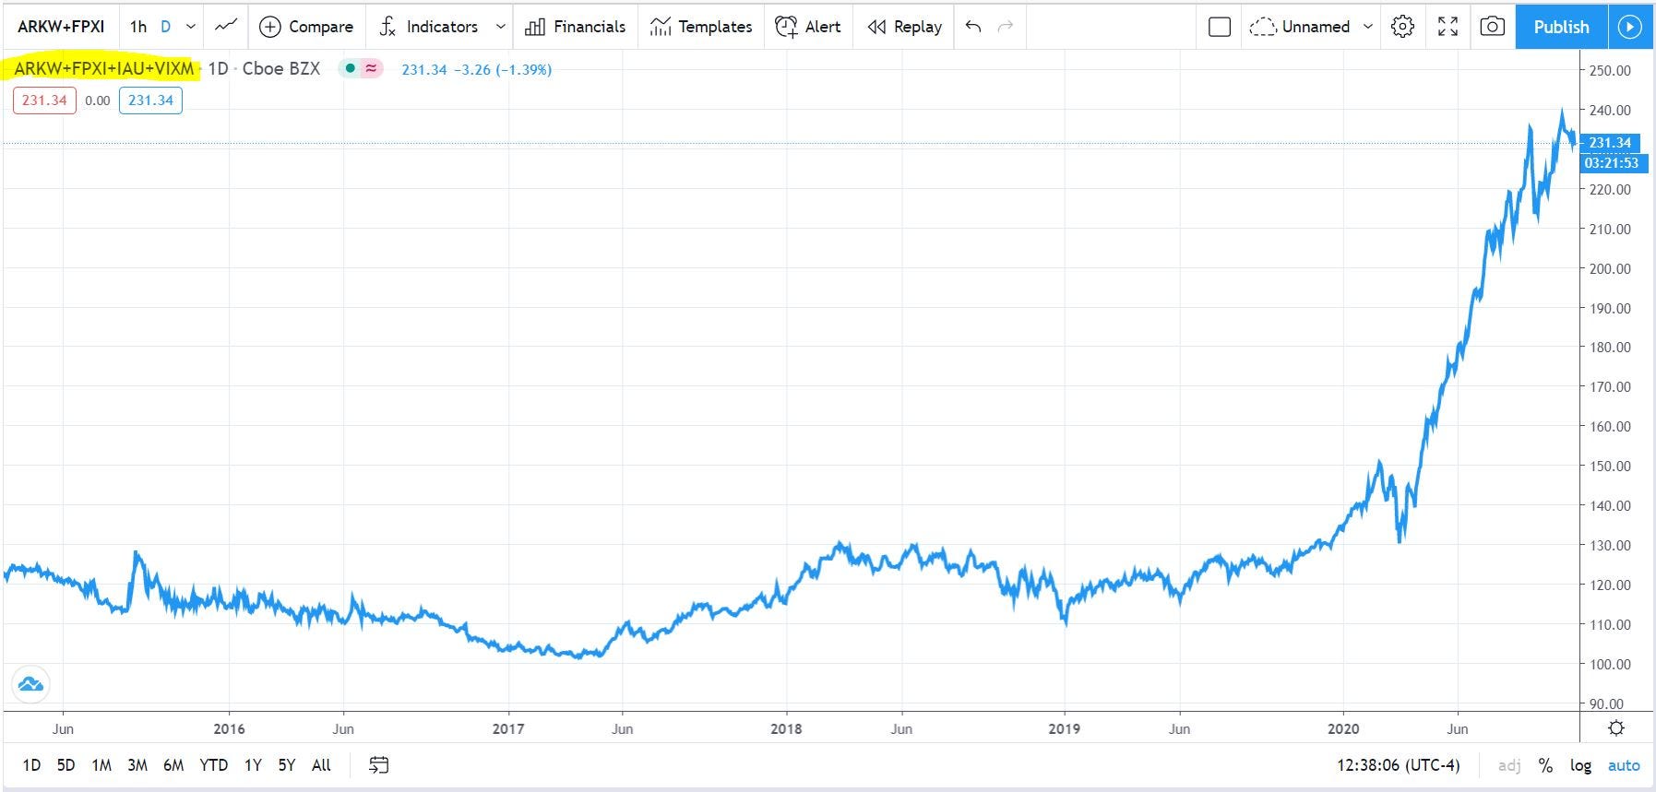Toggle percent scale mode
Viewport: 1656px width, 792px height.
pos(1545,765)
